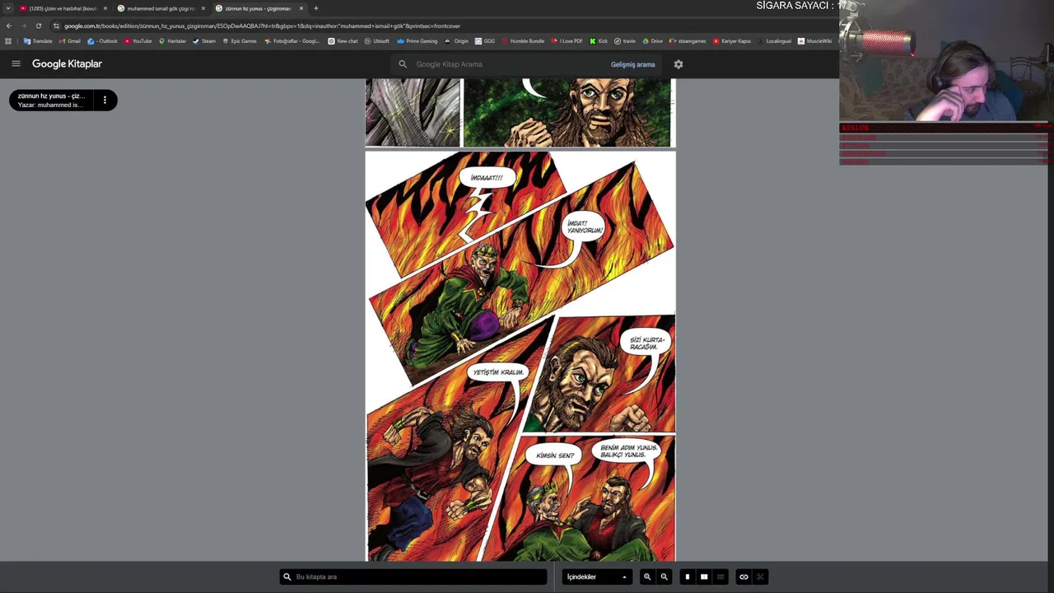Image resolution: width=1054 pixels, height=593 pixels.
Task: Focus the 'Bu kitapta ara' search field
Action: click(x=413, y=577)
